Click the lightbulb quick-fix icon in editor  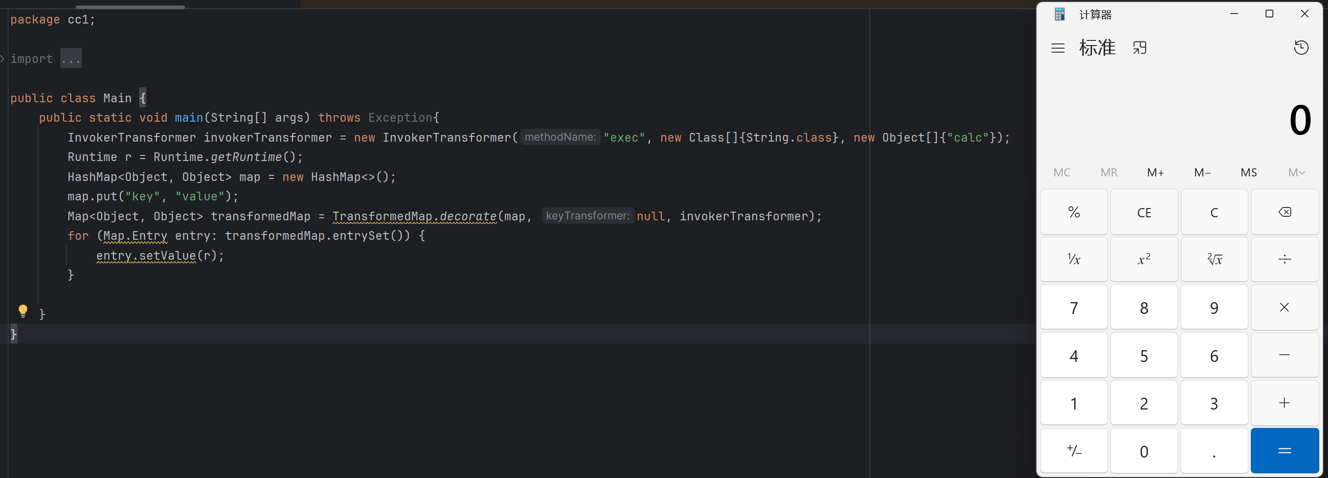(23, 311)
